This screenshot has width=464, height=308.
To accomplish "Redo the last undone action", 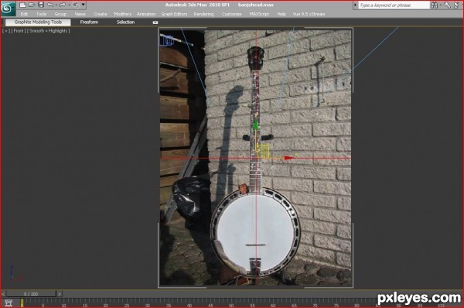I will [63, 5].
